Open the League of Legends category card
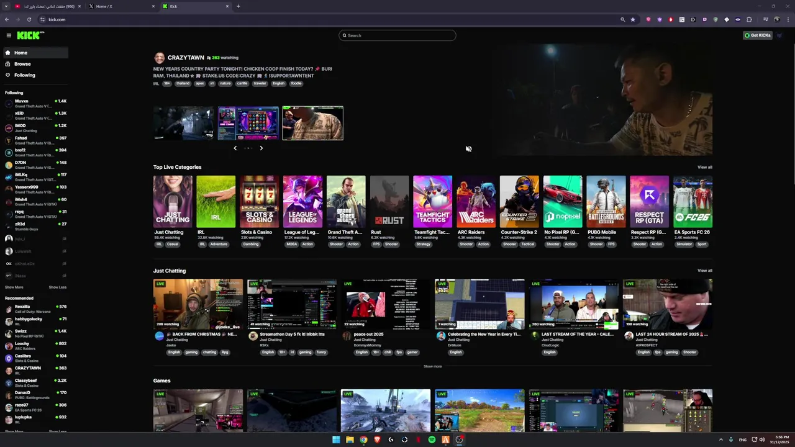The height and width of the screenshot is (447, 795). click(302, 202)
